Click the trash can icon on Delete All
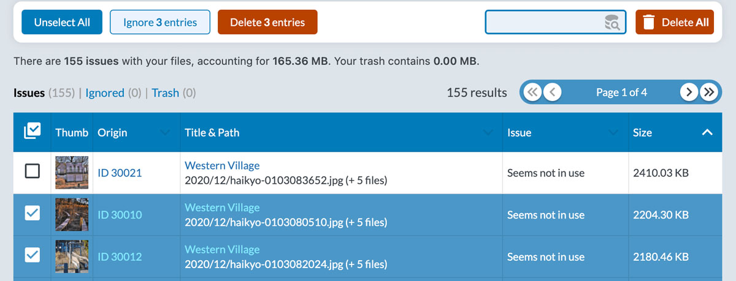 click(649, 23)
